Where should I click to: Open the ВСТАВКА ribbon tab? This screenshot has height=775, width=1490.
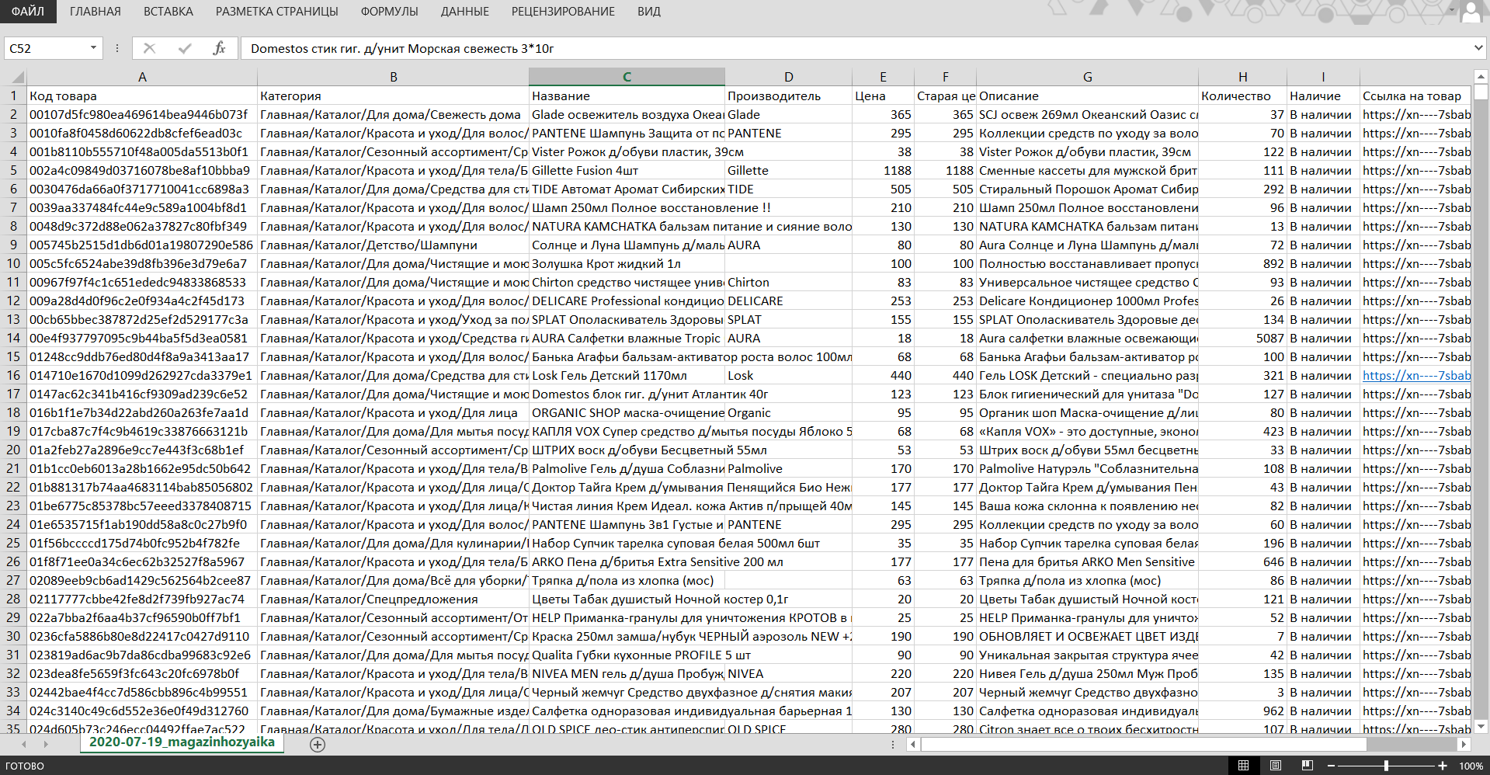coord(168,12)
